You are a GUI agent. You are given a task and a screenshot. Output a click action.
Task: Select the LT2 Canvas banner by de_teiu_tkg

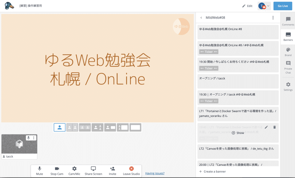pyautogui.click(x=238, y=152)
